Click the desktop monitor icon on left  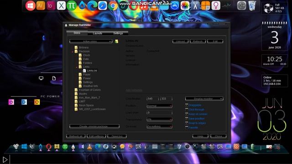41,78
